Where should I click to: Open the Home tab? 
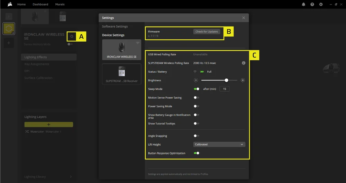pos(21,4)
